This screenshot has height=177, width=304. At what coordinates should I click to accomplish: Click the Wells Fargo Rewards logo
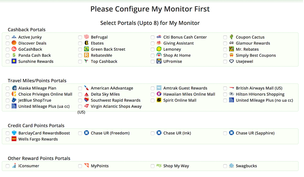pos(14,139)
